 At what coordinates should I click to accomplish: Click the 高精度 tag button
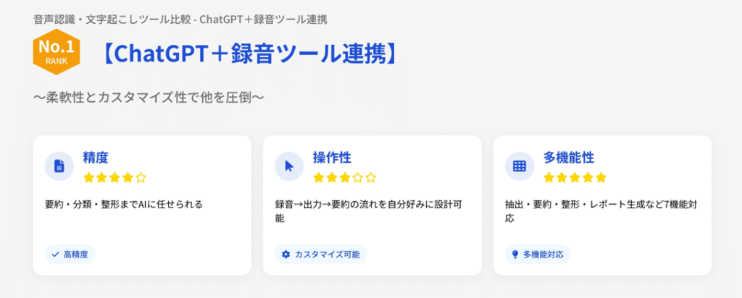[70, 255]
